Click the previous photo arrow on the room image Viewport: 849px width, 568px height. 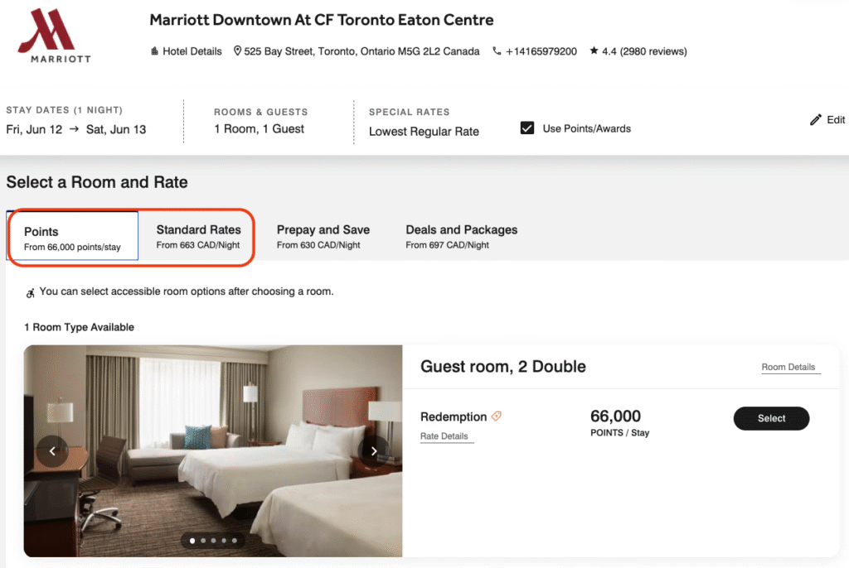[x=52, y=450]
